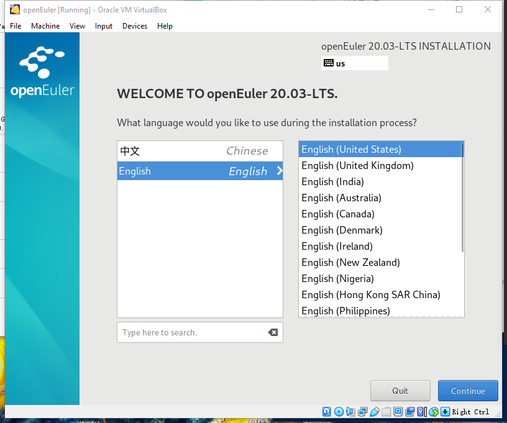Click the language search text field

point(193,332)
